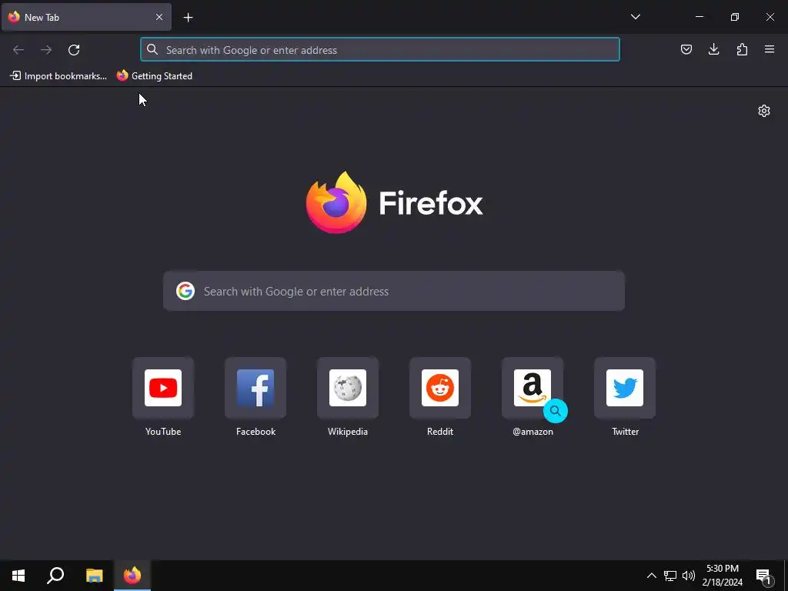The height and width of the screenshot is (591, 788).
Task: Restore down the Firefox window
Action: (735, 17)
